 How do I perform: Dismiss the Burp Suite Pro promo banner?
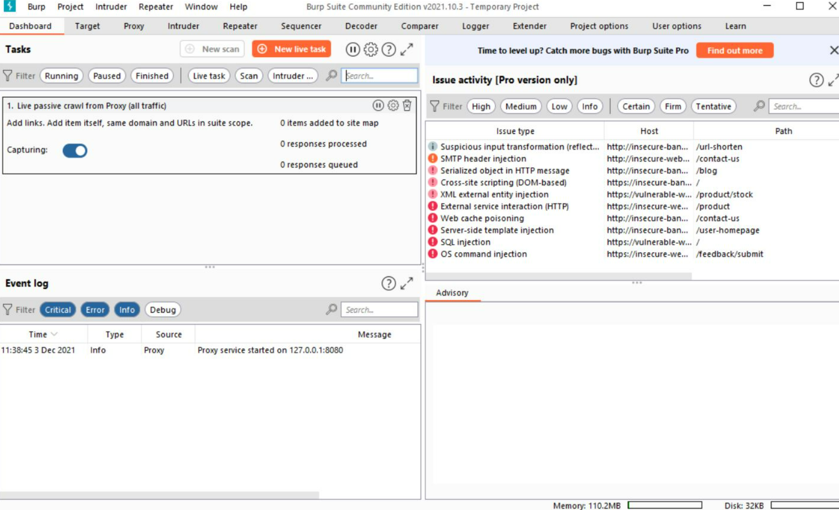click(834, 50)
